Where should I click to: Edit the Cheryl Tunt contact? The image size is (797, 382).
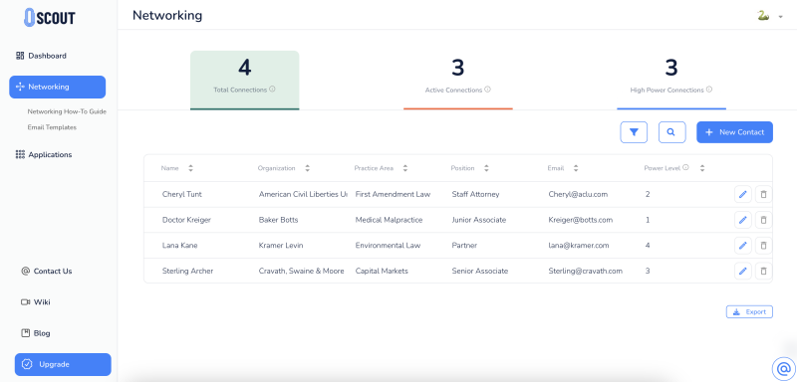tap(742, 194)
